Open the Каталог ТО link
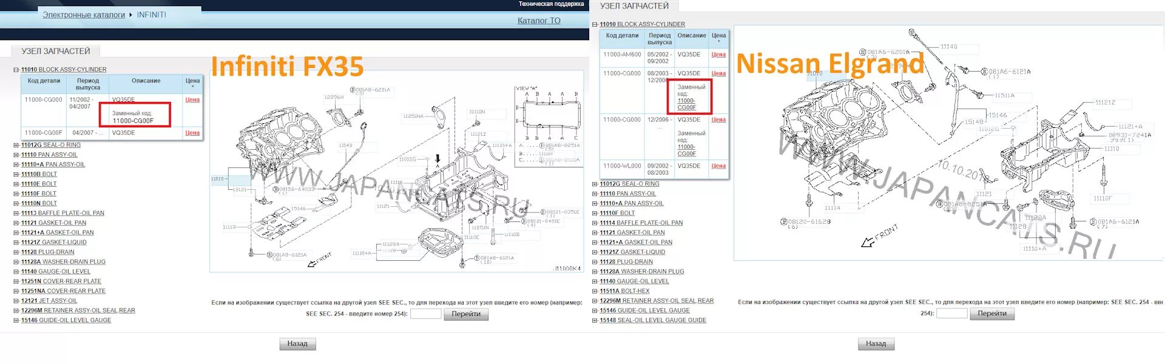This screenshot has height=364, width=1165. [x=539, y=21]
